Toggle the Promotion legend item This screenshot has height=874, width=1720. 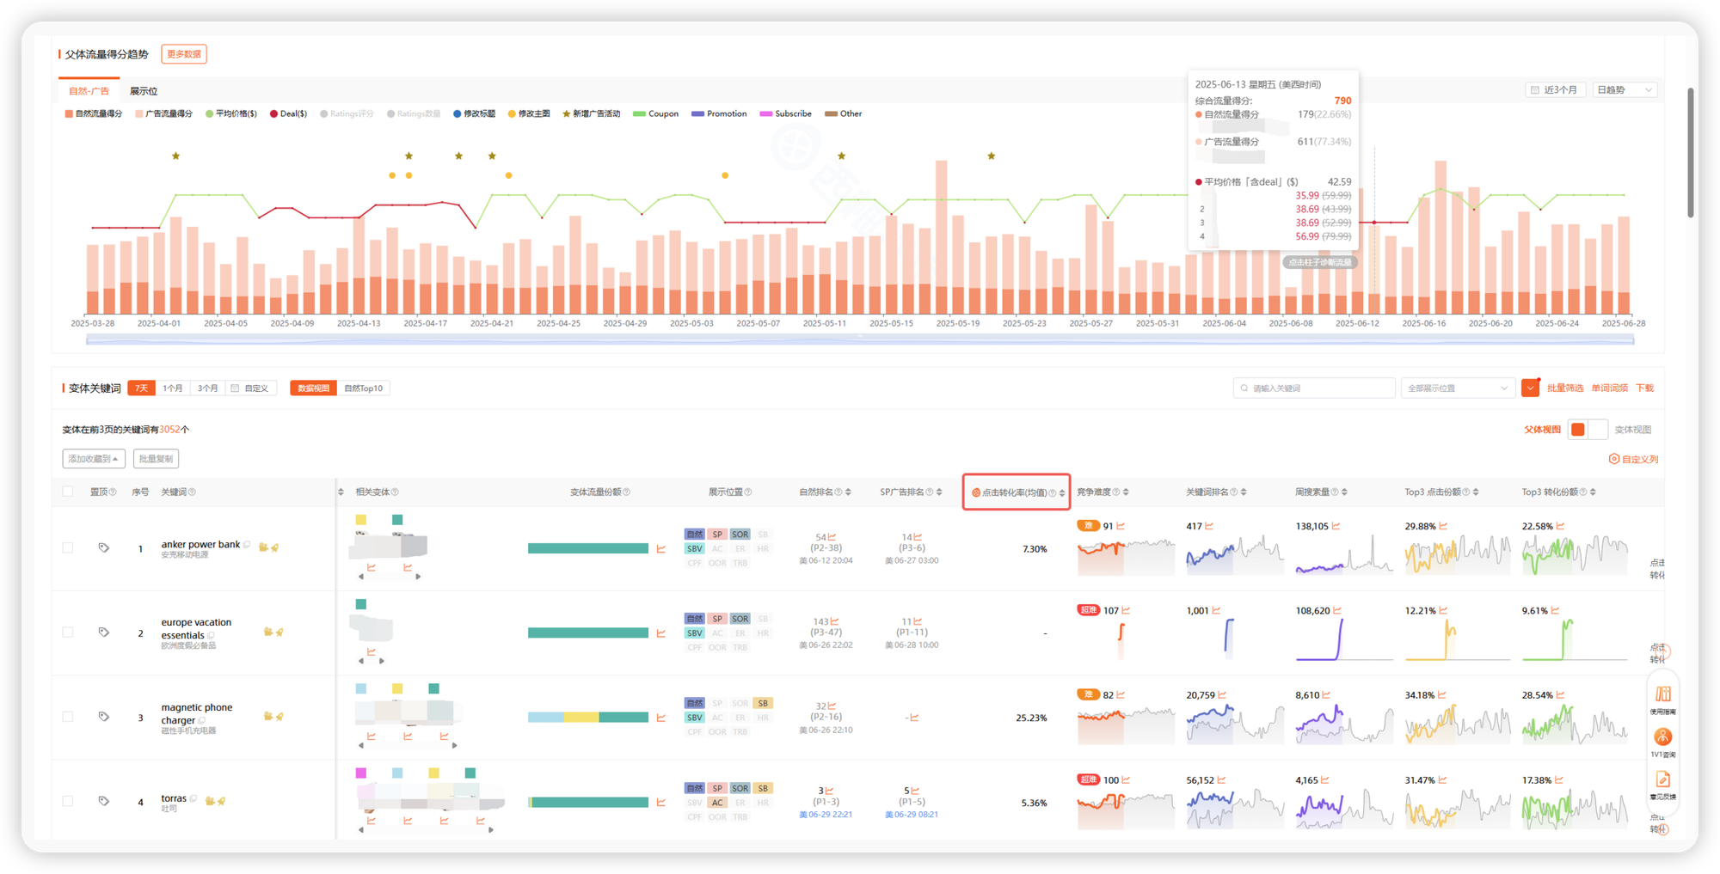coord(720,113)
